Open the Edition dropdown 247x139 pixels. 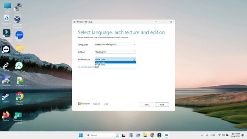point(115,52)
